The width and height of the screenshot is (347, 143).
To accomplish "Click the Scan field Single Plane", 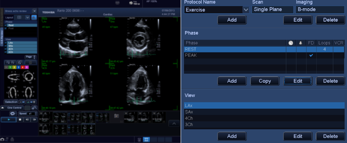I will [273, 9].
